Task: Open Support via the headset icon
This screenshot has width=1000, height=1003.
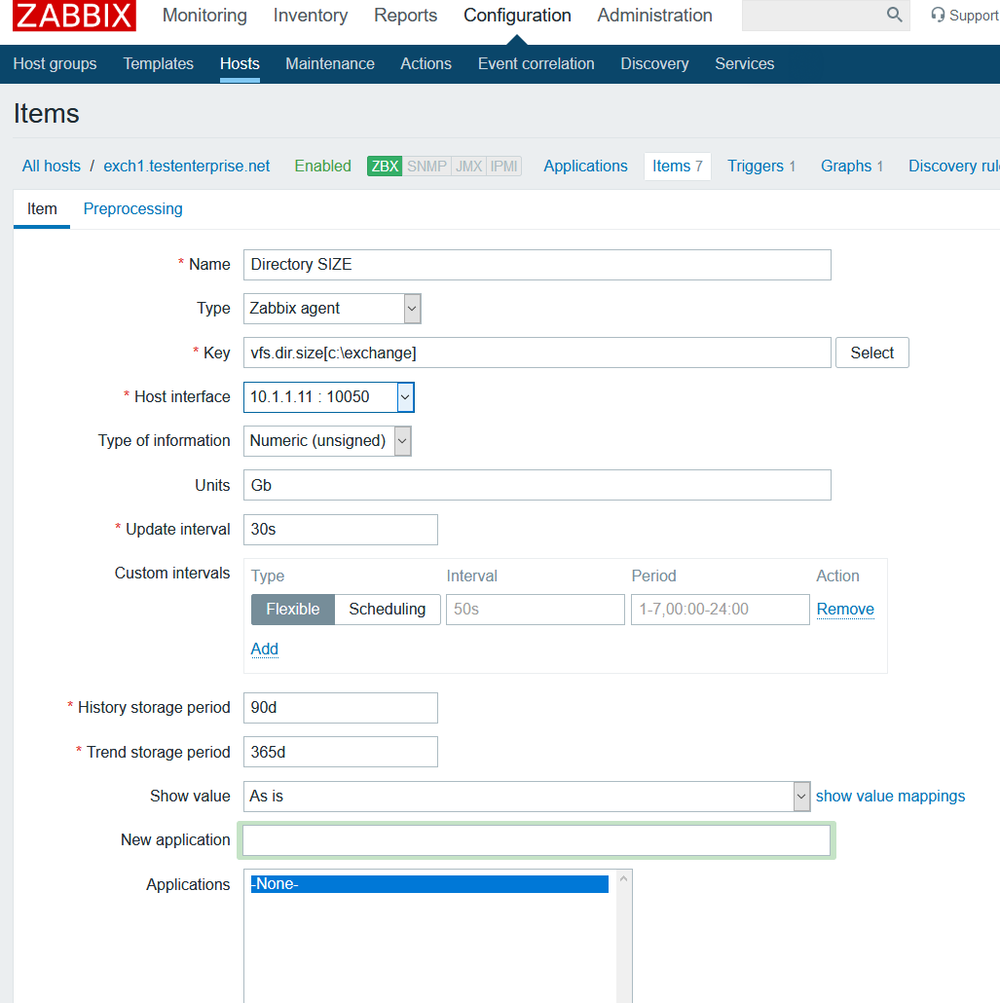Action: [x=938, y=15]
